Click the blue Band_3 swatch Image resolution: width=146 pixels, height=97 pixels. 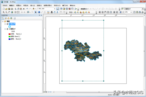(9, 39)
